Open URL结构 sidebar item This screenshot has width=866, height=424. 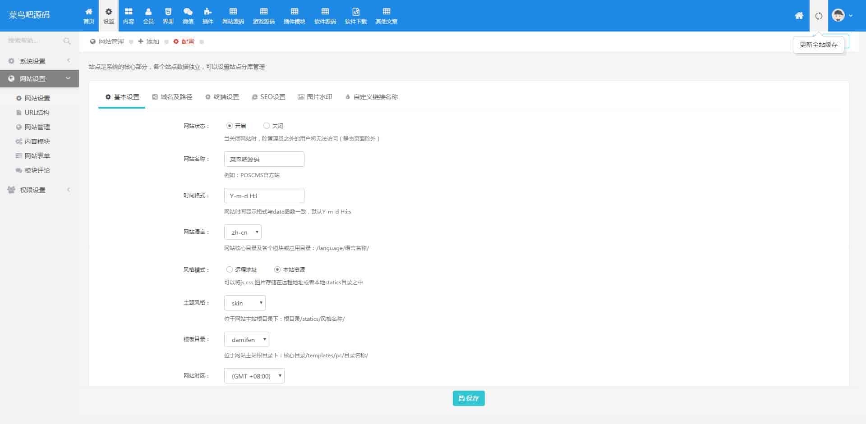coord(37,112)
